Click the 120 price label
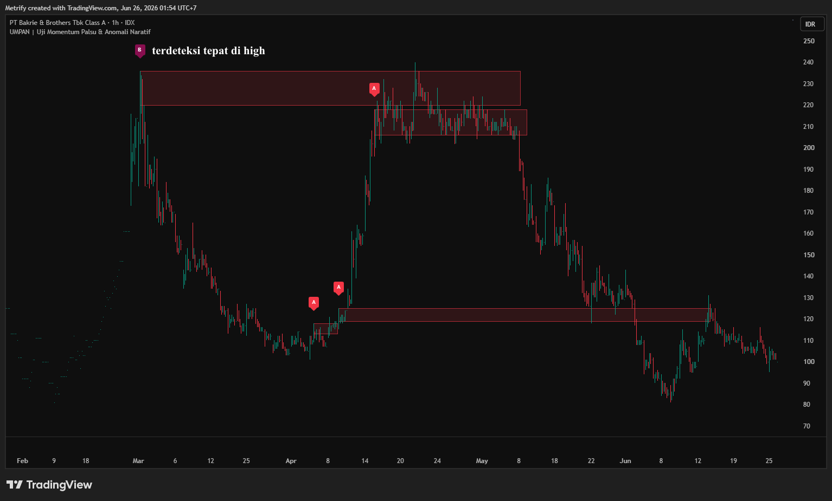The width and height of the screenshot is (832, 501). point(808,319)
